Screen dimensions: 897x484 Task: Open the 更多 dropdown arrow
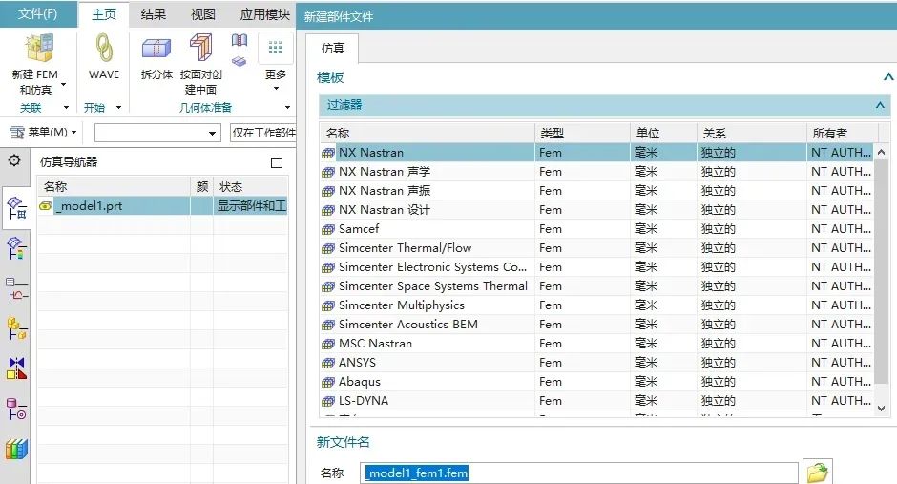276,88
